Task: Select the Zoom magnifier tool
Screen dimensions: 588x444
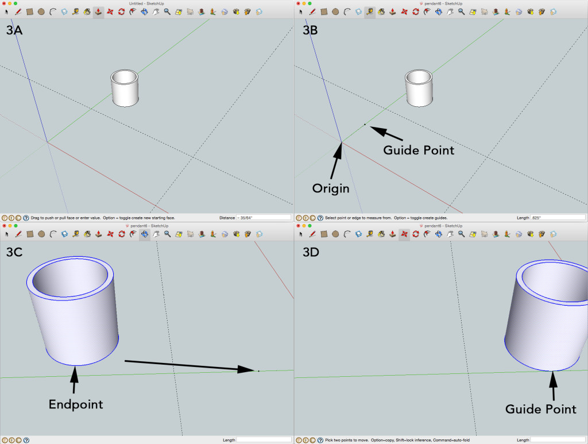Action: 167,11
